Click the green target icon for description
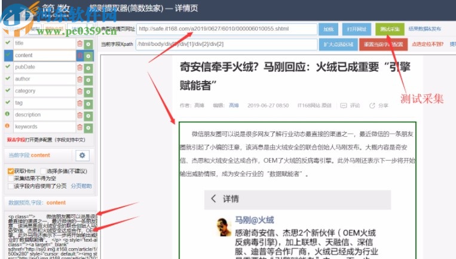This screenshot has height=259, width=456. (88, 116)
